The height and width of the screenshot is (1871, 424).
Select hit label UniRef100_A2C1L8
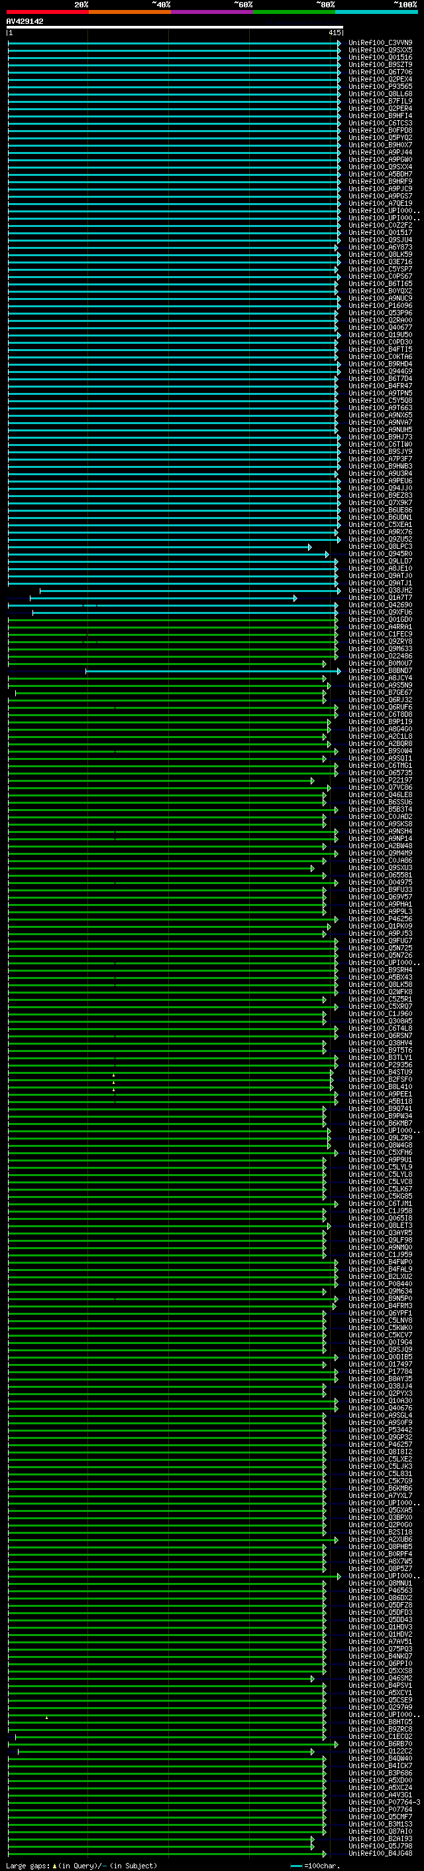380,737
